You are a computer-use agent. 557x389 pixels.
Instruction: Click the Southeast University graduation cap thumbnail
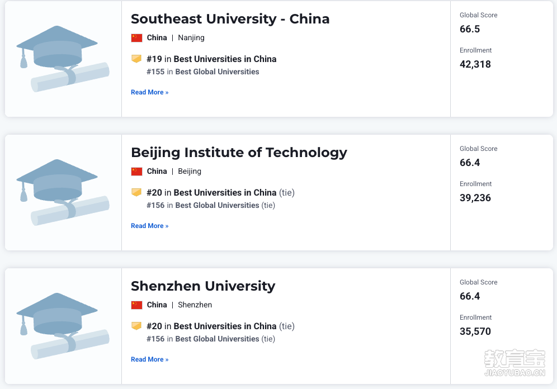[63, 59]
